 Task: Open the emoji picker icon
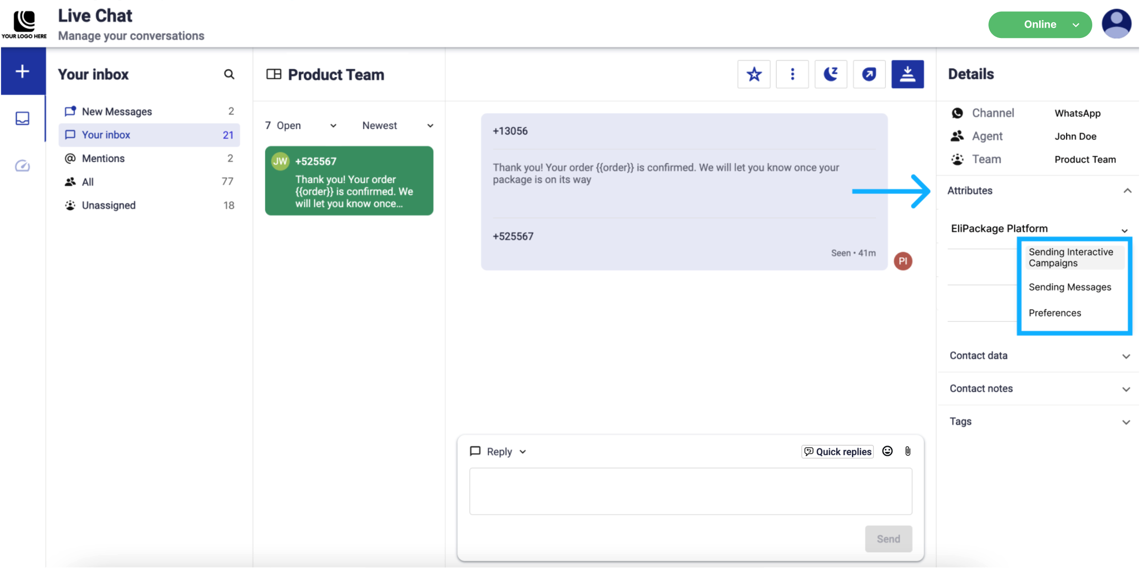(887, 451)
